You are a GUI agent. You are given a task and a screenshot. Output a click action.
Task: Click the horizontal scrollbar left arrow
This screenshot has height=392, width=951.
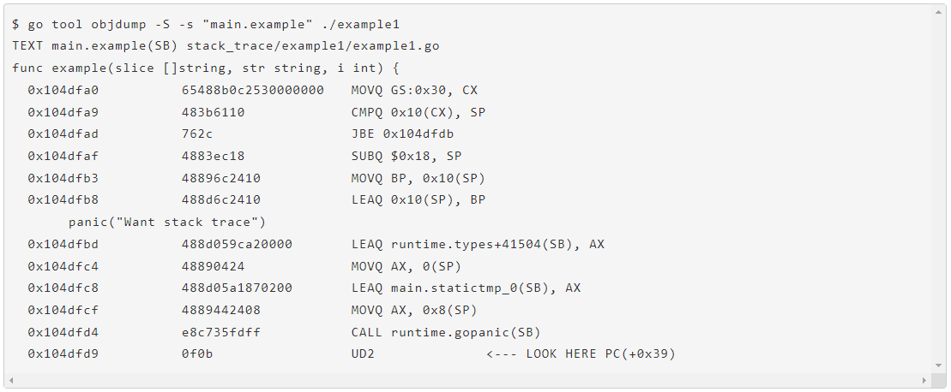(12, 379)
